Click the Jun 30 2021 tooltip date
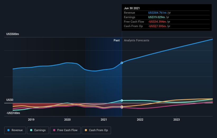 [132, 8]
